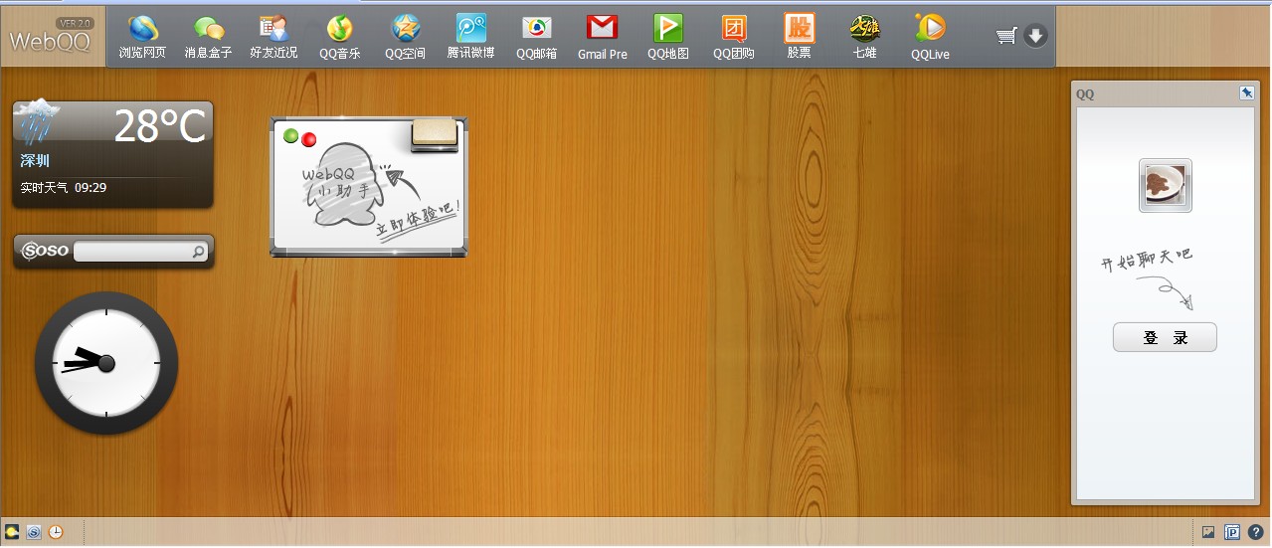Click the QQ panel title

1085,94
